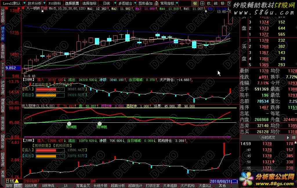Click 分时成交 panel header

tap(268, 138)
